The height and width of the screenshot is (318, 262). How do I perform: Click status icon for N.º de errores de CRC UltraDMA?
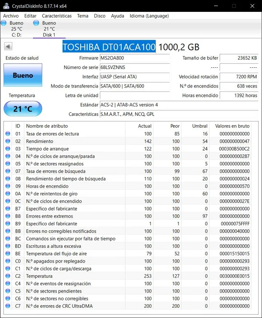[8, 306]
